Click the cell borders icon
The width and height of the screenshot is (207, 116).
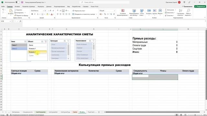click(42, 14)
